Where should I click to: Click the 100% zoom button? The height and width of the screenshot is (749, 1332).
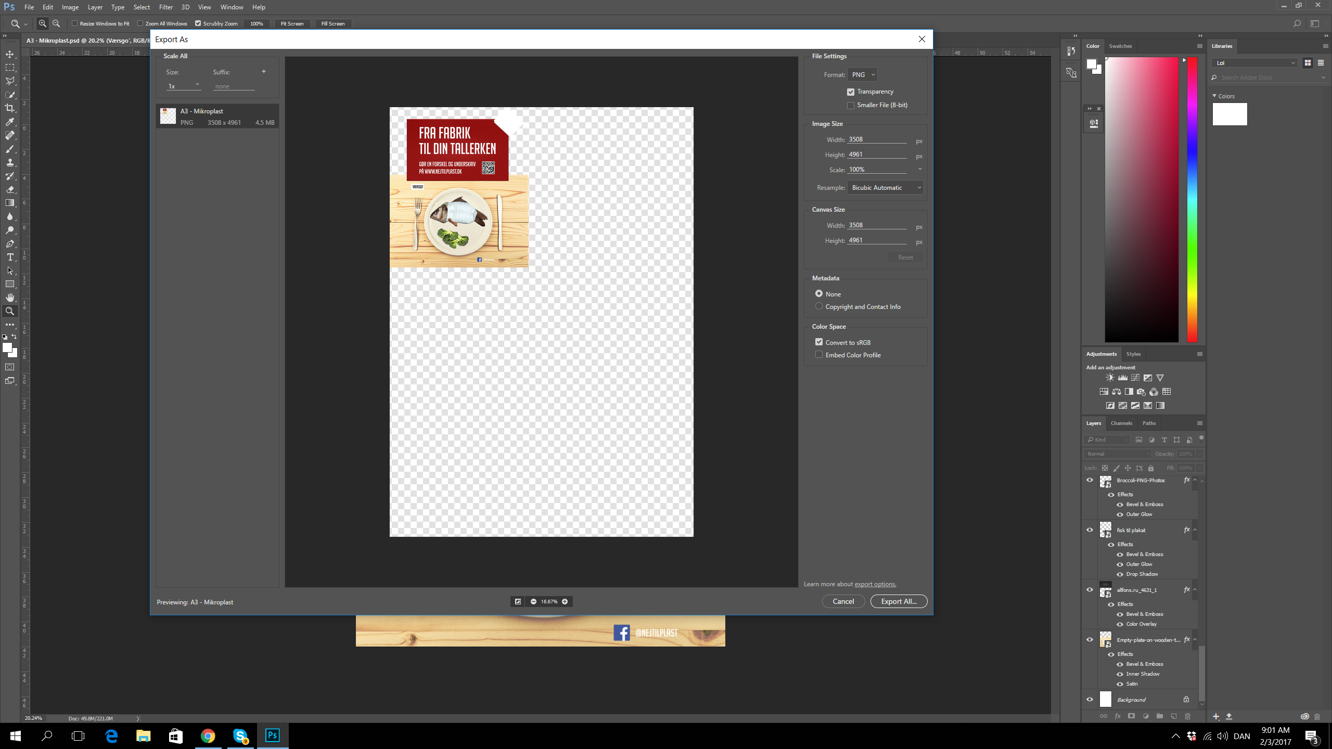257,23
